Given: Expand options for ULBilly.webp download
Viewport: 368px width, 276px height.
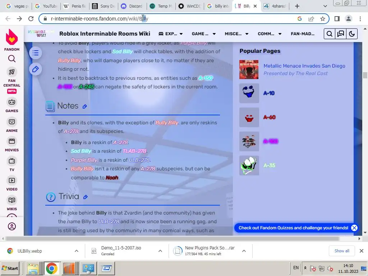Looking at the screenshot, I should pos(77,251).
